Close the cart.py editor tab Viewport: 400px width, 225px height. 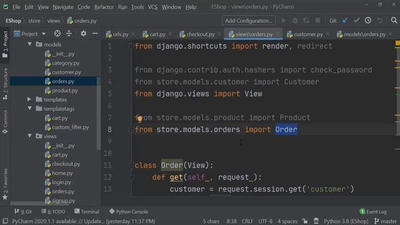[x=170, y=34]
